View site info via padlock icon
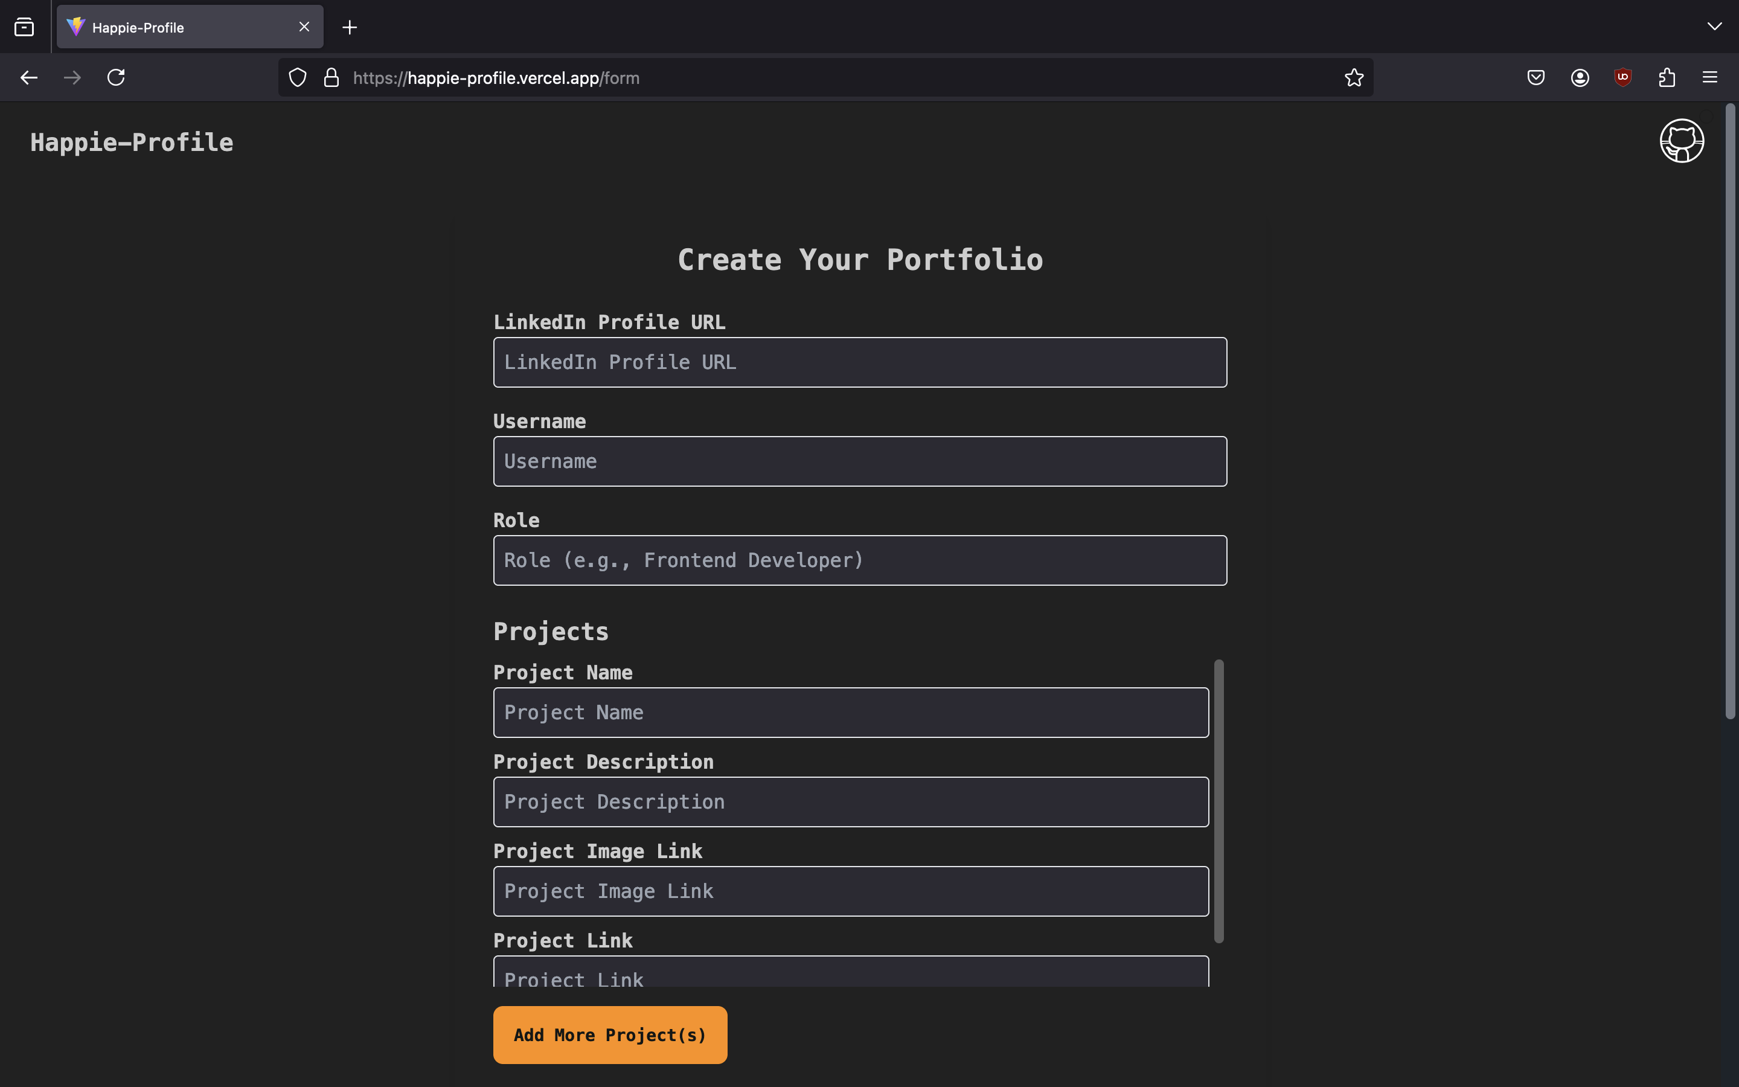This screenshot has height=1087, width=1739. coord(331,78)
